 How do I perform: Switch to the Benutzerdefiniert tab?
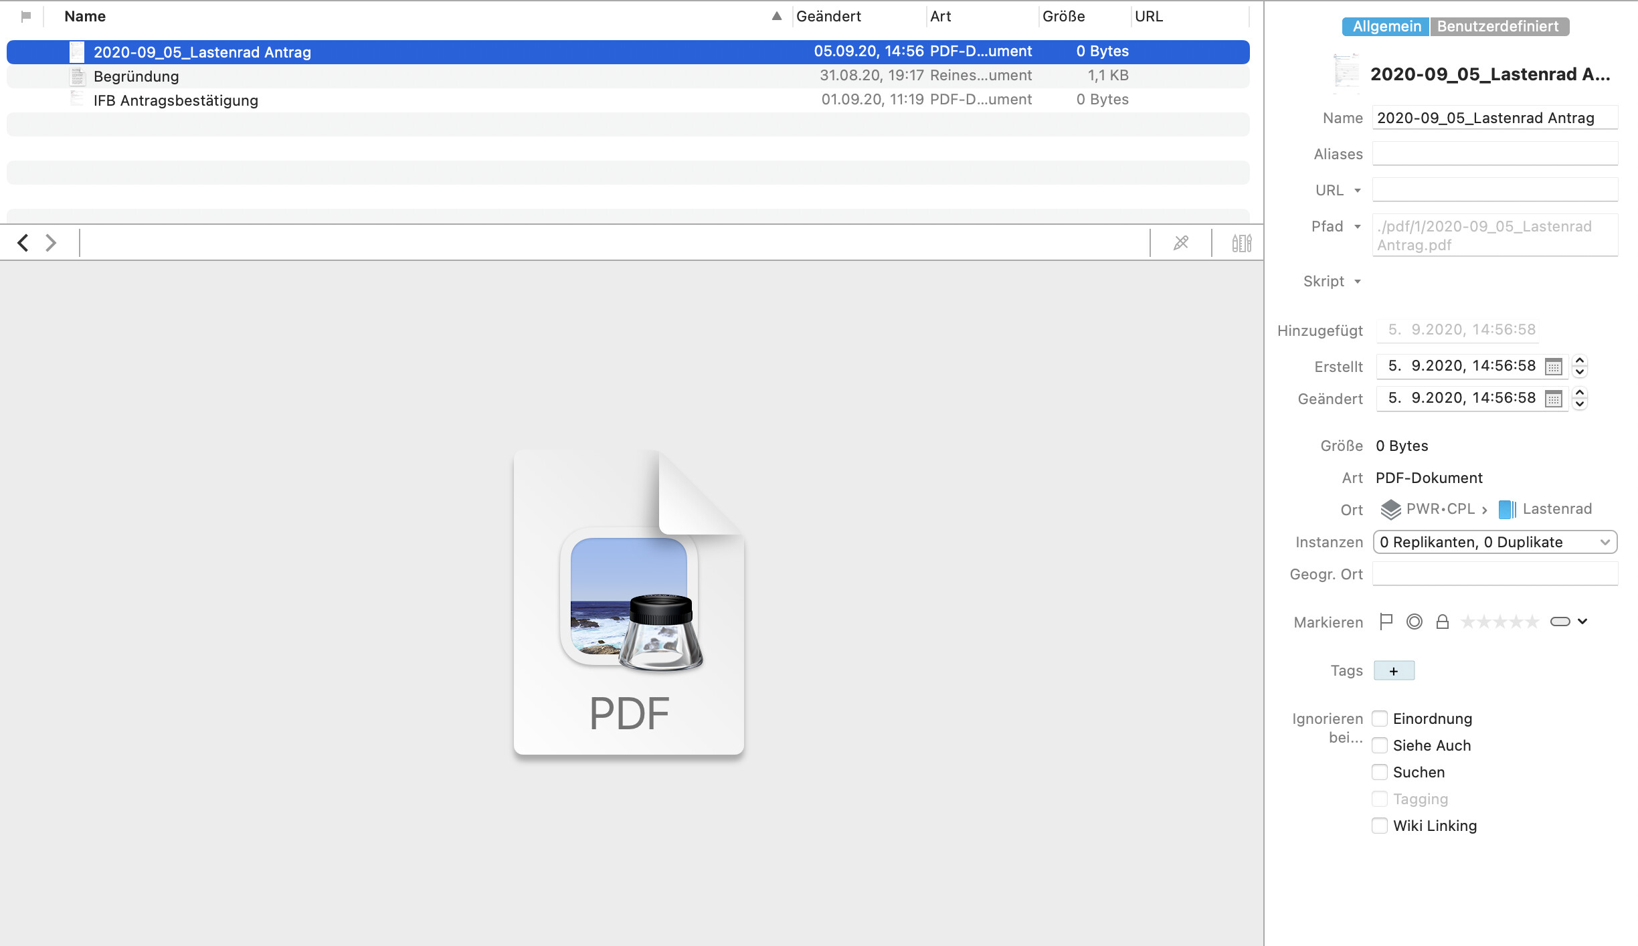pyautogui.click(x=1499, y=26)
